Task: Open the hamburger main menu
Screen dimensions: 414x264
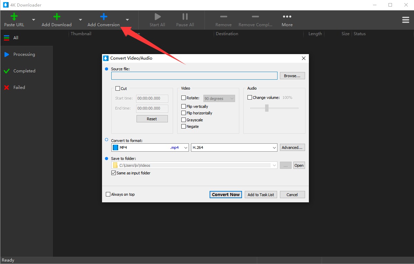Action: (x=406, y=20)
